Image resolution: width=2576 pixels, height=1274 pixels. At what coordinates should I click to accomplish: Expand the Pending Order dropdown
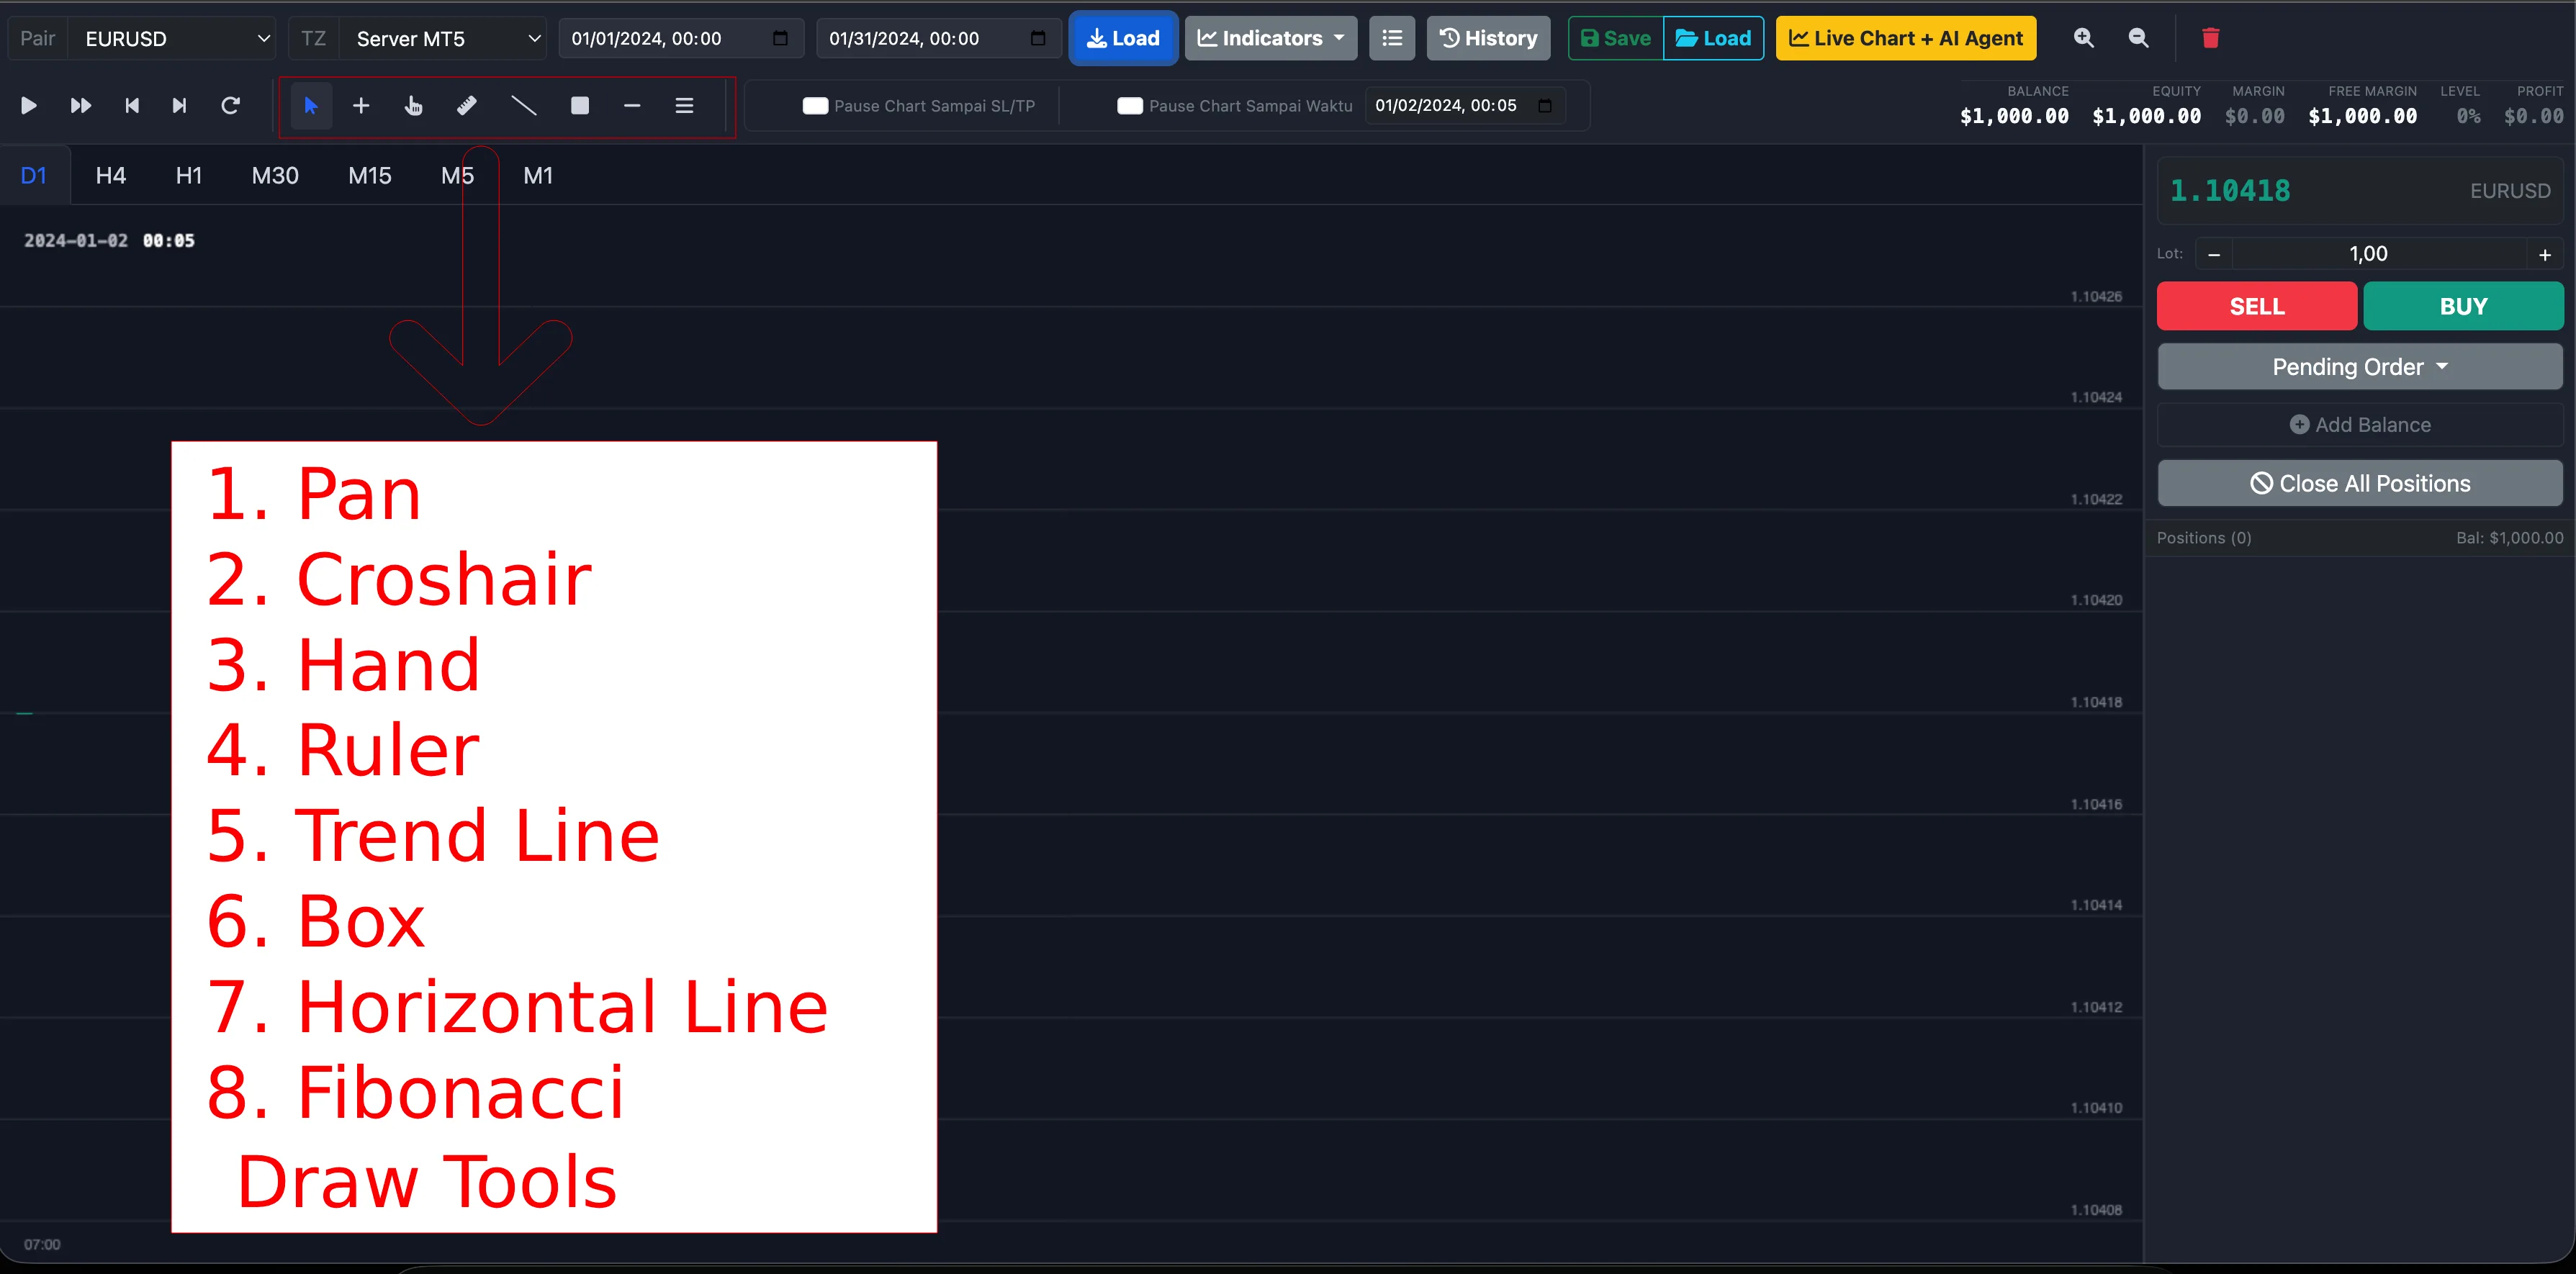(x=2360, y=366)
